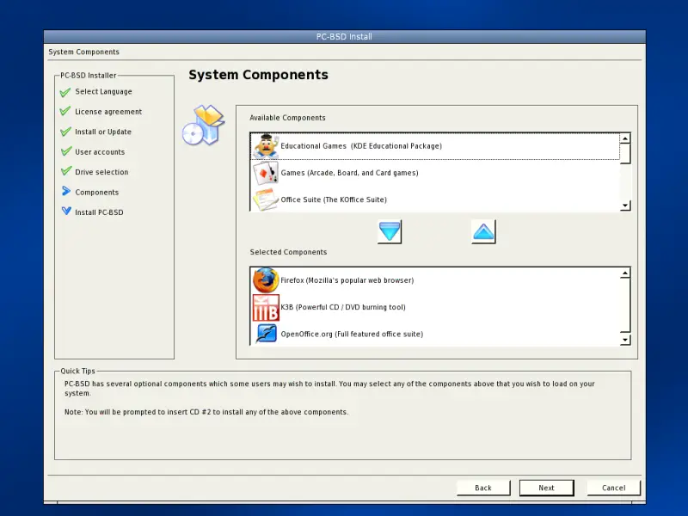Select Games (Arcade, Board, and Card games) entry
688x516 pixels.
(349, 173)
